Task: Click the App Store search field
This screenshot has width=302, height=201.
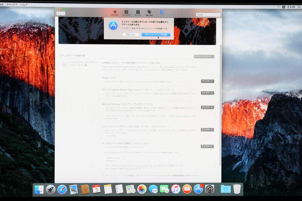Action: (208, 15)
